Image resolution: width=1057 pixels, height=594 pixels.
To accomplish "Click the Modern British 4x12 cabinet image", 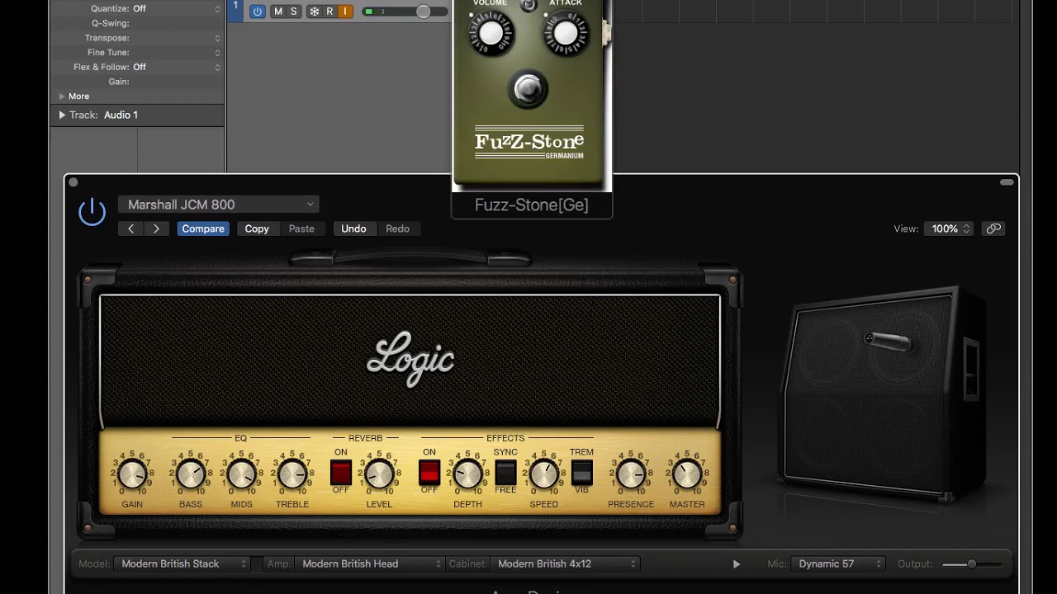I will click(x=884, y=394).
